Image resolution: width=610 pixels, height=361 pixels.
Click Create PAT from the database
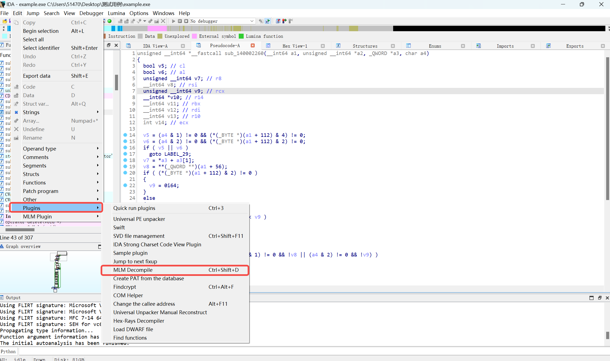point(175,278)
